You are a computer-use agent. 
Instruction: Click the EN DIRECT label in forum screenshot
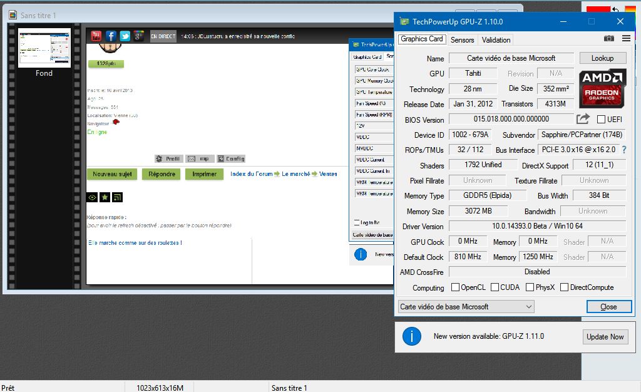click(163, 36)
